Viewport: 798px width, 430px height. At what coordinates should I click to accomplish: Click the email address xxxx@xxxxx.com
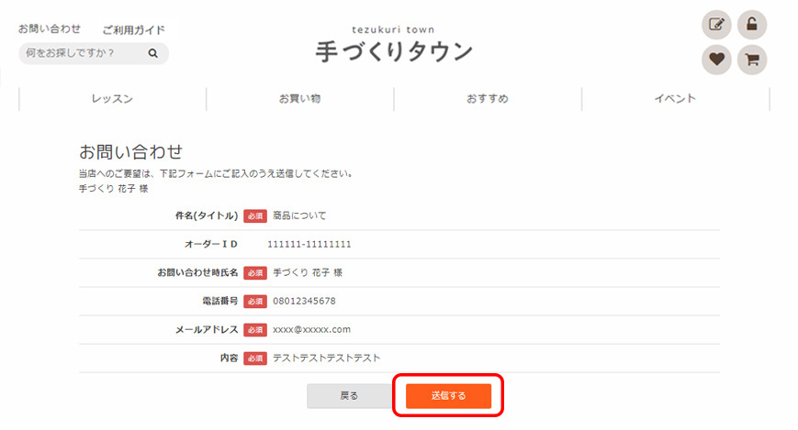coord(312,329)
